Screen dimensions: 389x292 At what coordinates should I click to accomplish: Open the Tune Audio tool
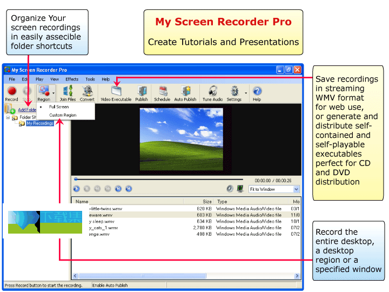tap(212, 94)
